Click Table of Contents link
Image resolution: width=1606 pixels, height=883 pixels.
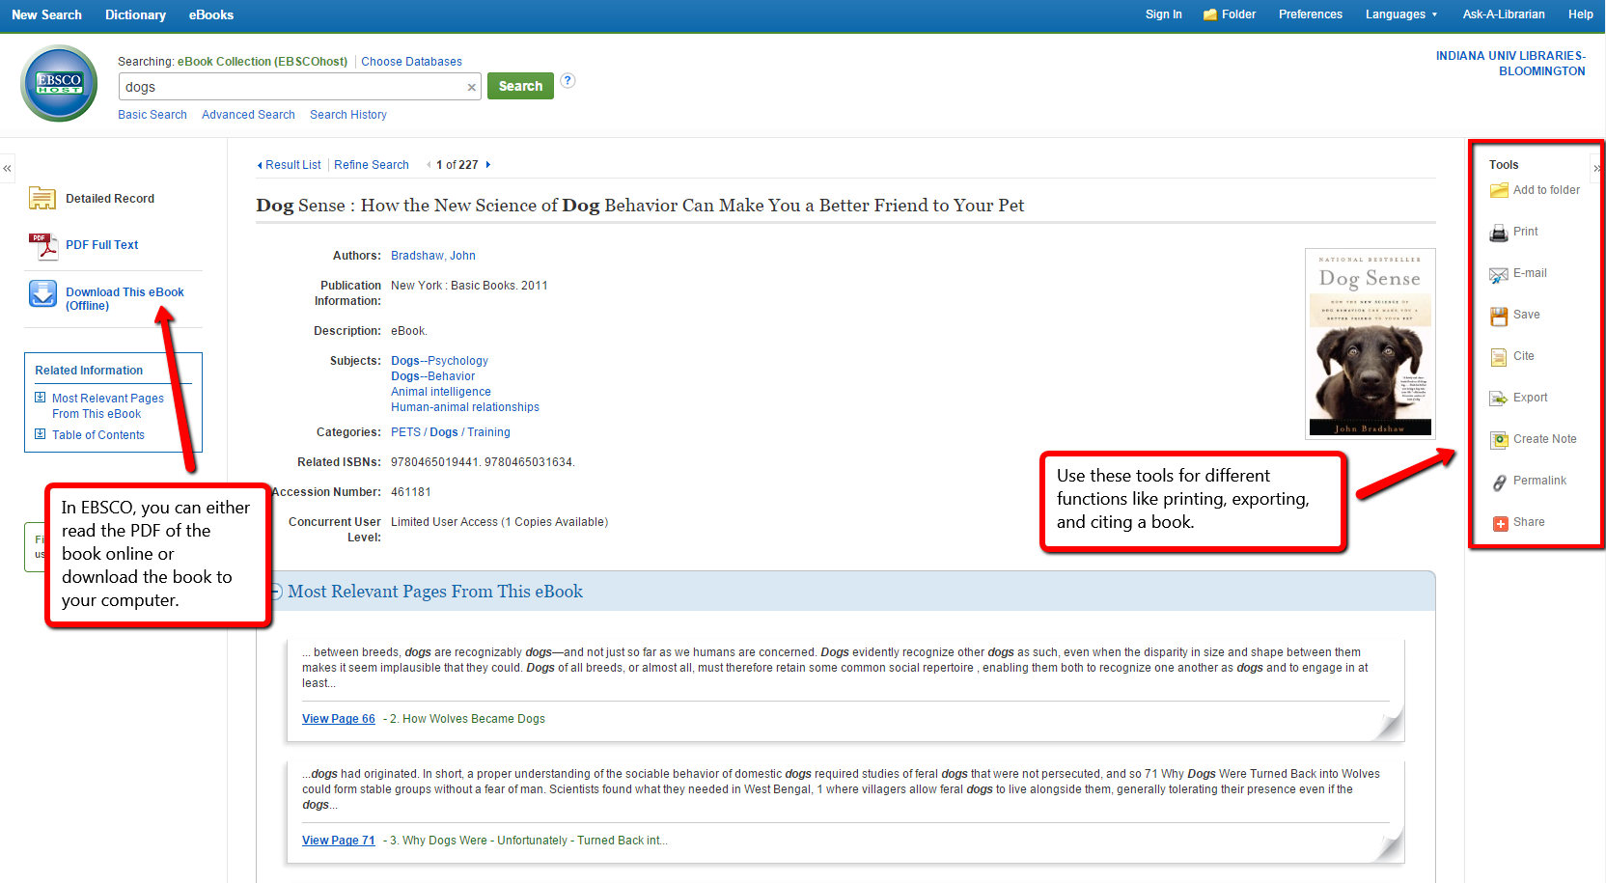click(98, 435)
